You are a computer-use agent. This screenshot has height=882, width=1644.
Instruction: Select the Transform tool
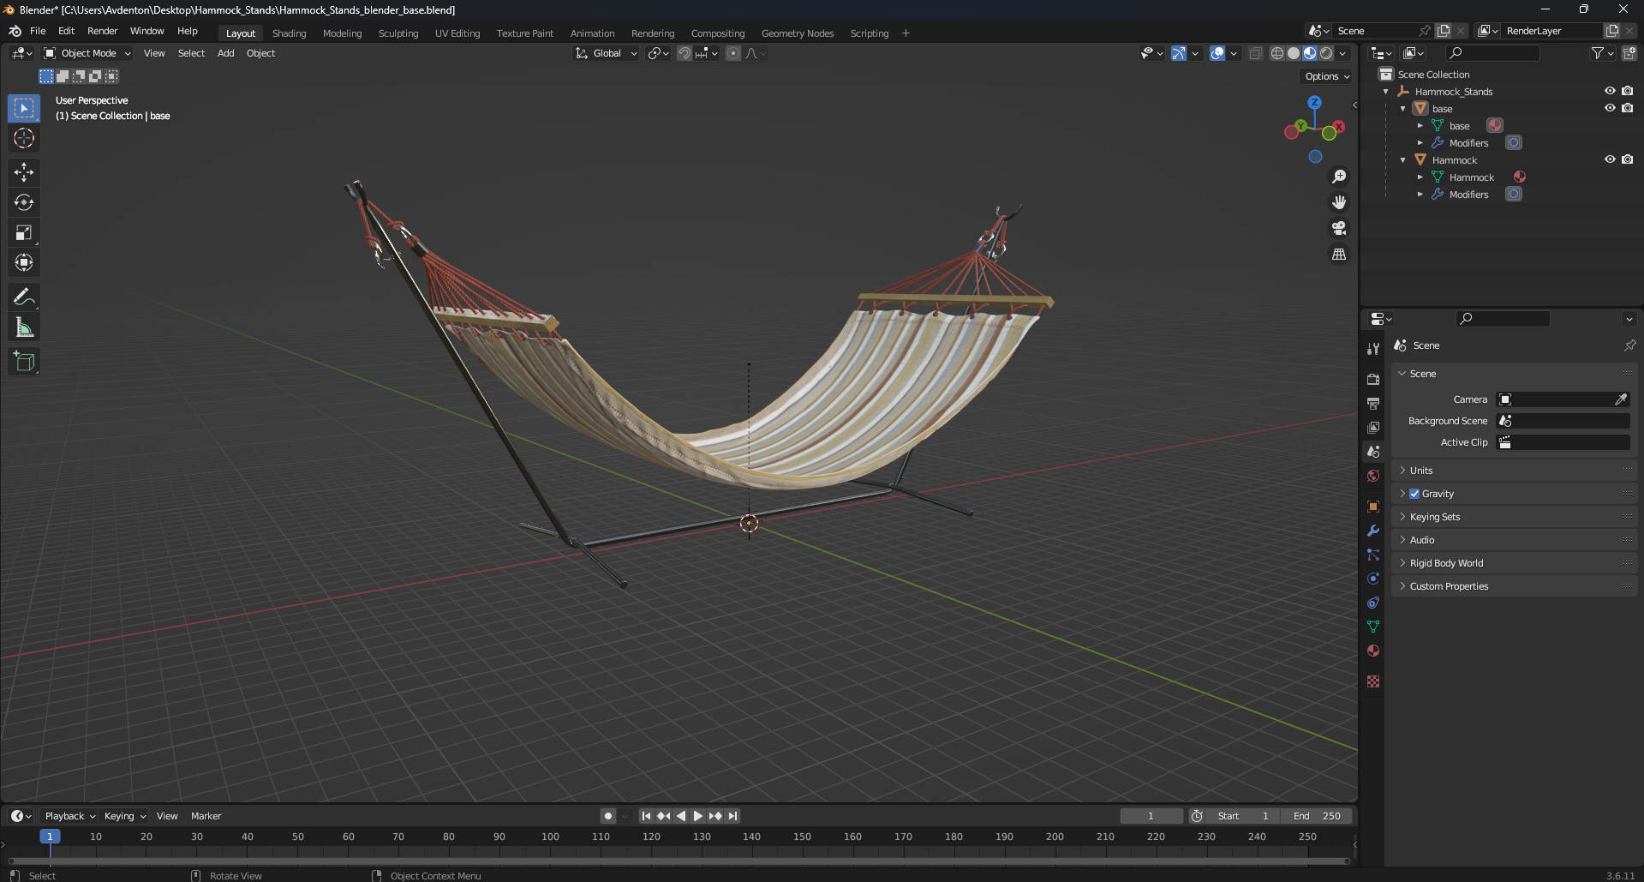click(24, 262)
